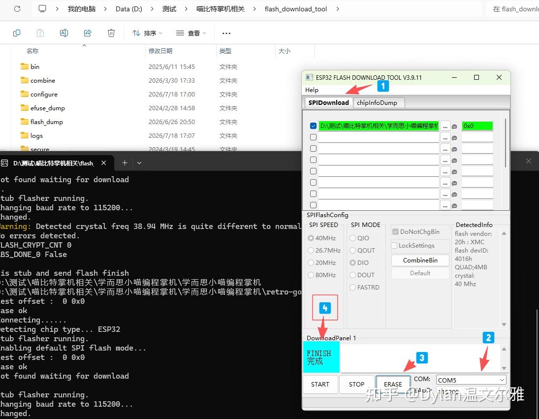This screenshot has width=539, height=419.
Task: Click the bin folder icon
Action: pyautogui.click(x=25, y=66)
